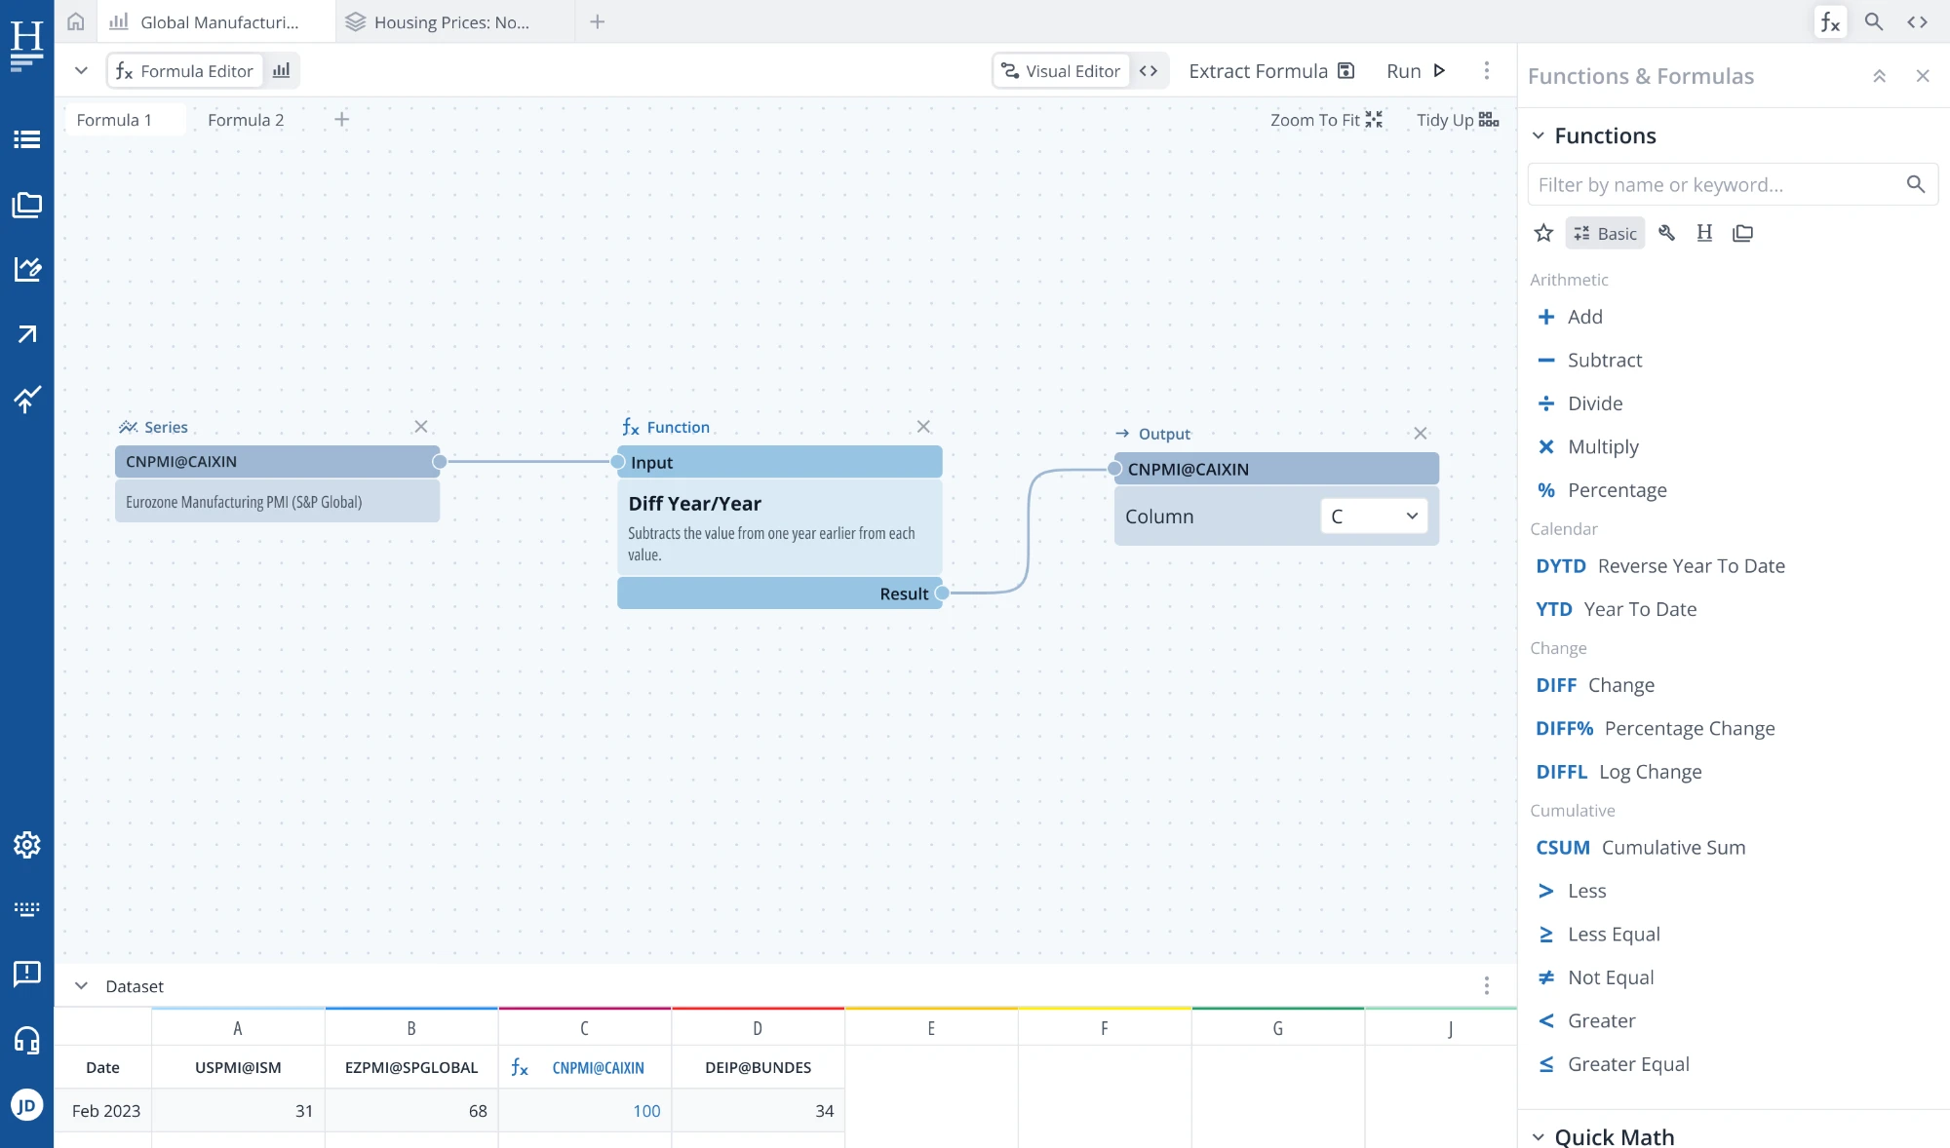Collapse the formula editor chevron
Image resolution: width=1950 pixels, height=1148 pixels.
point(82,70)
